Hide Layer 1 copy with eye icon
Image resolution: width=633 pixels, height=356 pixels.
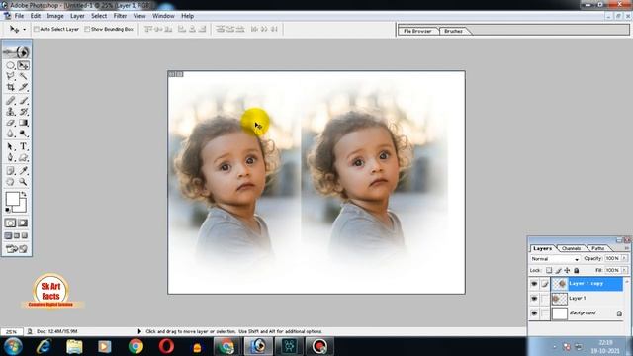[534, 284]
